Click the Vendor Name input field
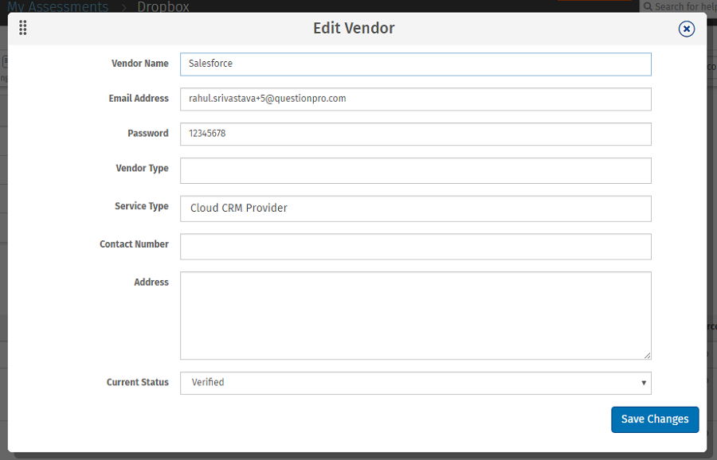Image resolution: width=717 pixels, height=460 pixels. point(416,64)
